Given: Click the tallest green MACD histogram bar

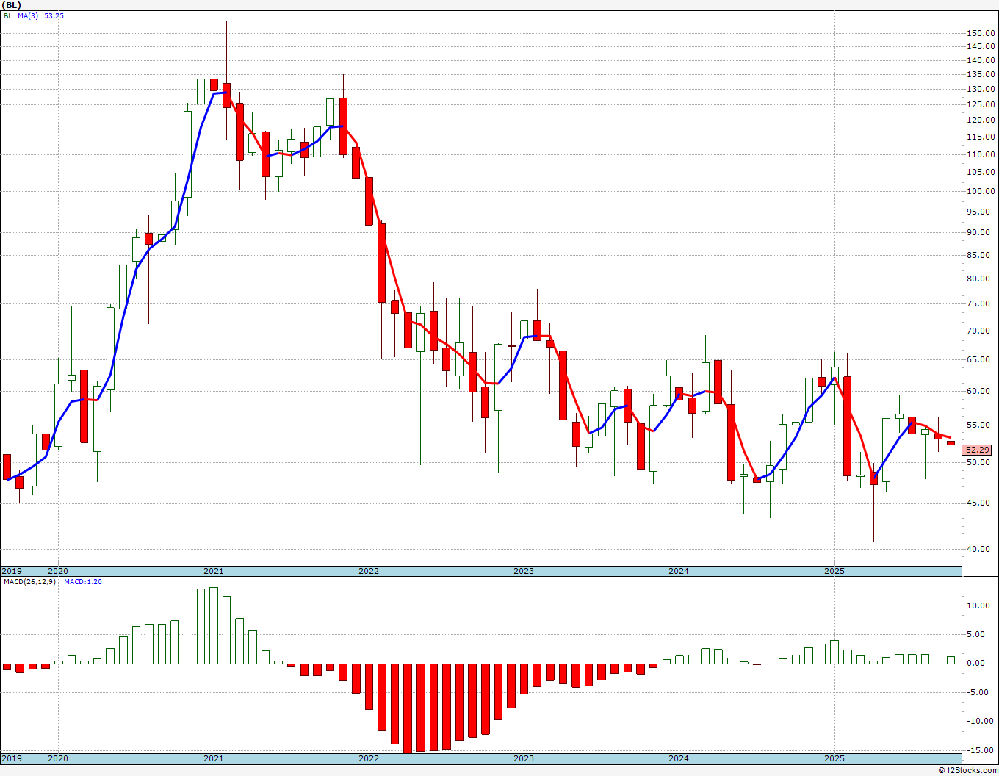Looking at the screenshot, I should 214,625.
